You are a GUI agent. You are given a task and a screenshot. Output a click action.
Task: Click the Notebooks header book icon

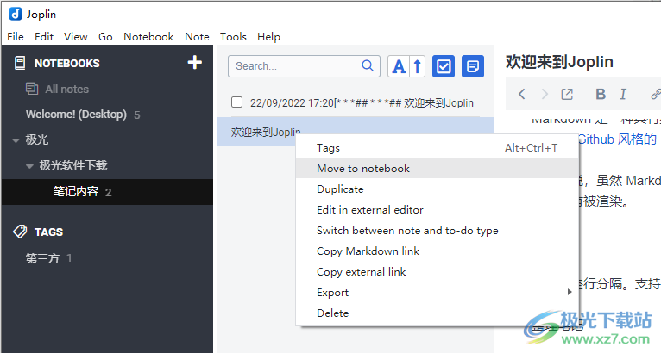20,63
